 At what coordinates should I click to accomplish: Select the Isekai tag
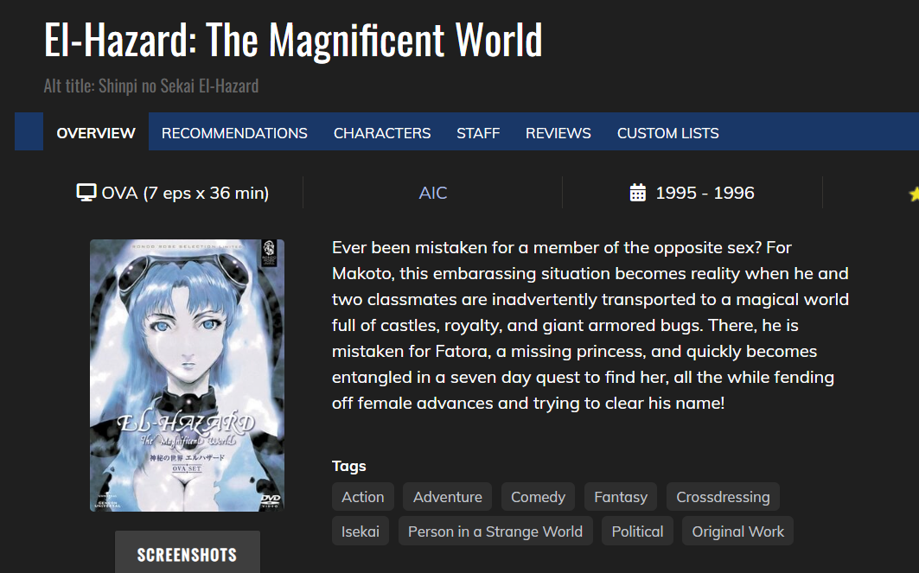tap(361, 532)
